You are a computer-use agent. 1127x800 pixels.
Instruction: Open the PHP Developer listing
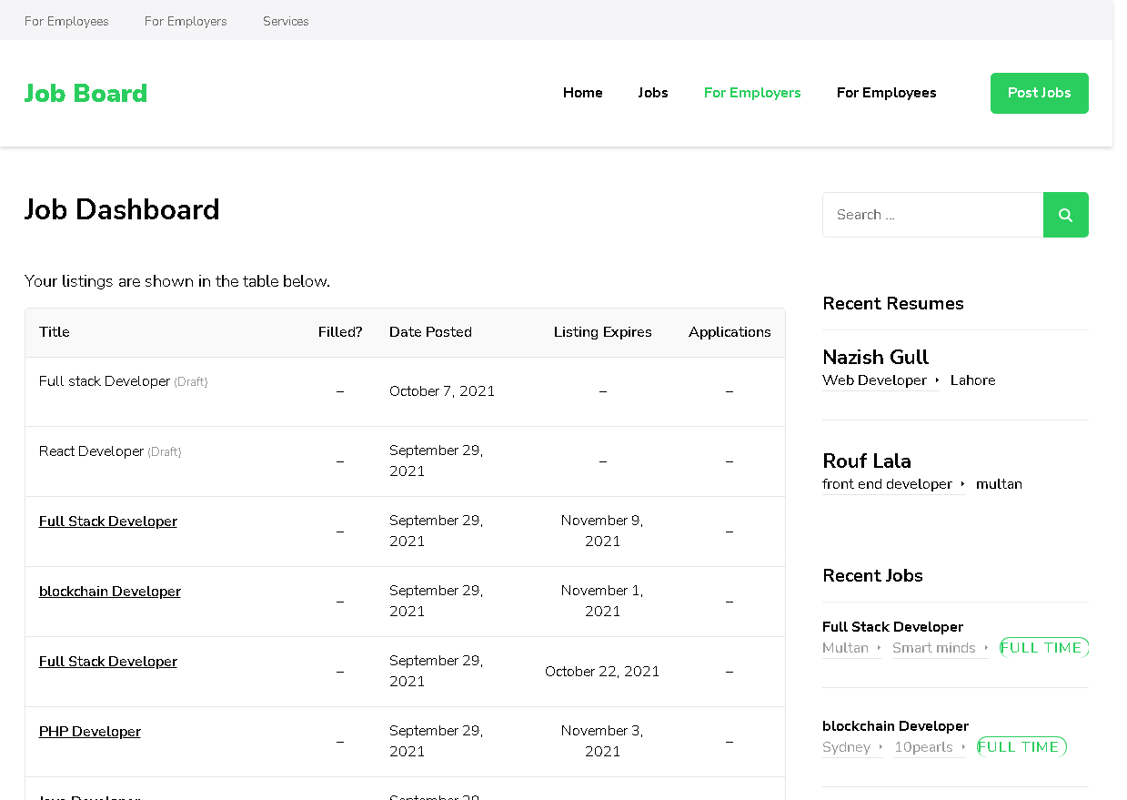pyautogui.click(x=90, y=732)
